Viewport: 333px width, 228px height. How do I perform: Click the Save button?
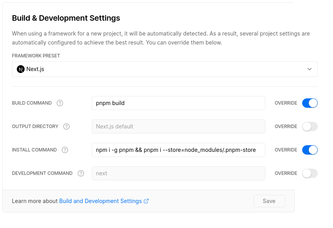269,201
